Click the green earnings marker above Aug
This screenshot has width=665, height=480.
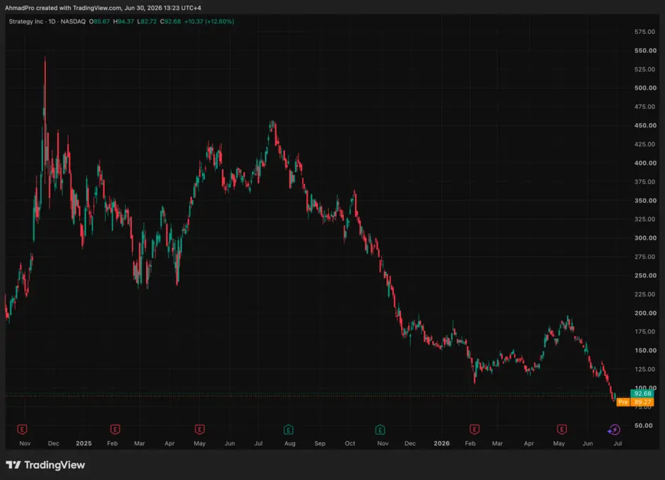coord(289,430)
